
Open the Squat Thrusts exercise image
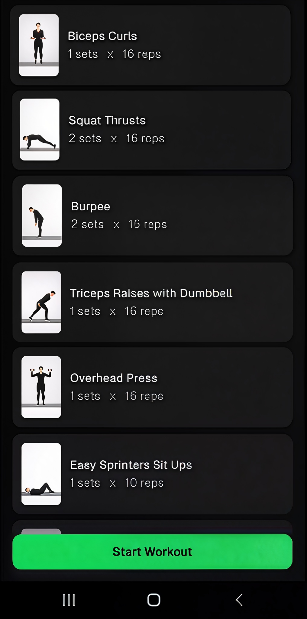pos(40,129)
